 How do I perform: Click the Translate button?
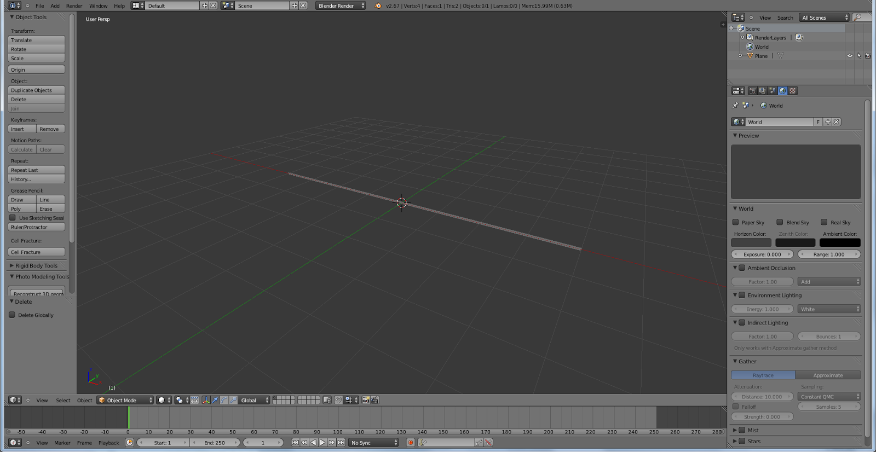pyautogui.click(x=37, y=40)
